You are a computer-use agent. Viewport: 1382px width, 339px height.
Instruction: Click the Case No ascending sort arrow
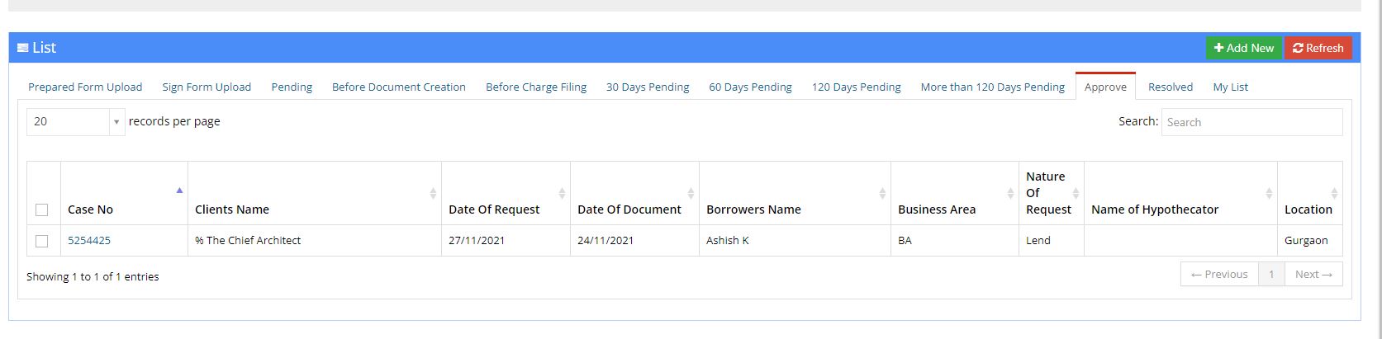(179, 191)
